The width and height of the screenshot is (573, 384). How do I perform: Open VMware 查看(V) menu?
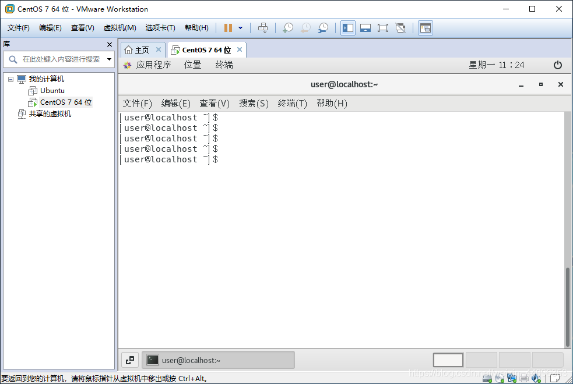click(83, 28)
